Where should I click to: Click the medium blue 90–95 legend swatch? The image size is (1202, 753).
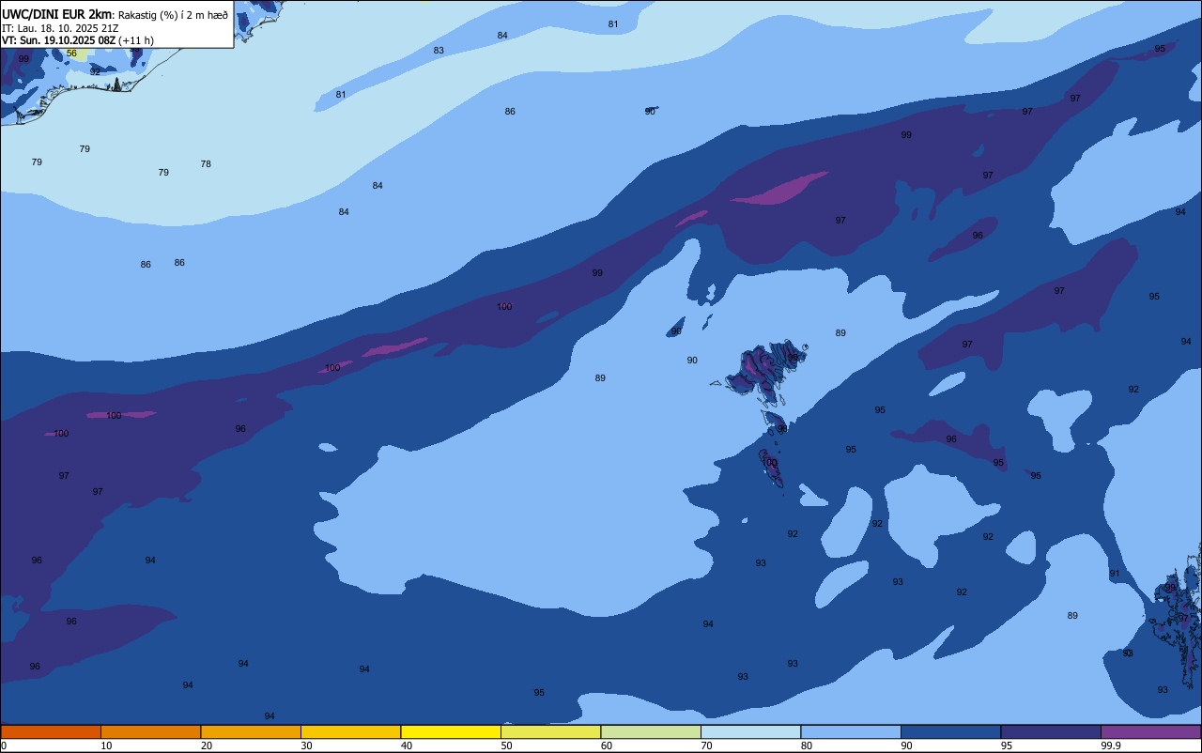coord(950,731)
